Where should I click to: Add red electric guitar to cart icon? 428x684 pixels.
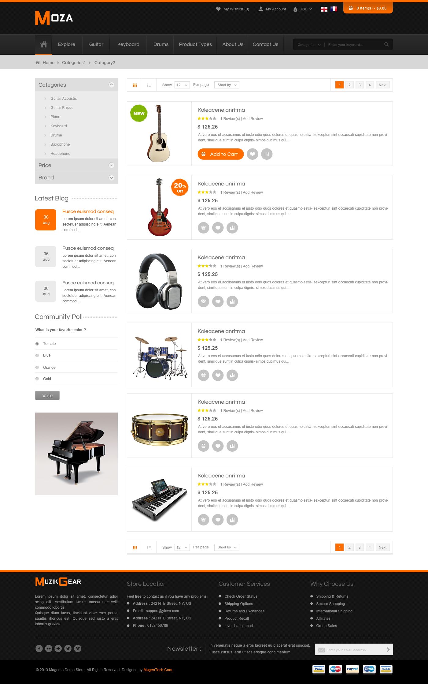[203, 228]
